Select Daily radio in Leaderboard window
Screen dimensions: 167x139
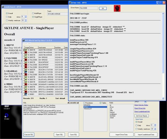(7, 17)
